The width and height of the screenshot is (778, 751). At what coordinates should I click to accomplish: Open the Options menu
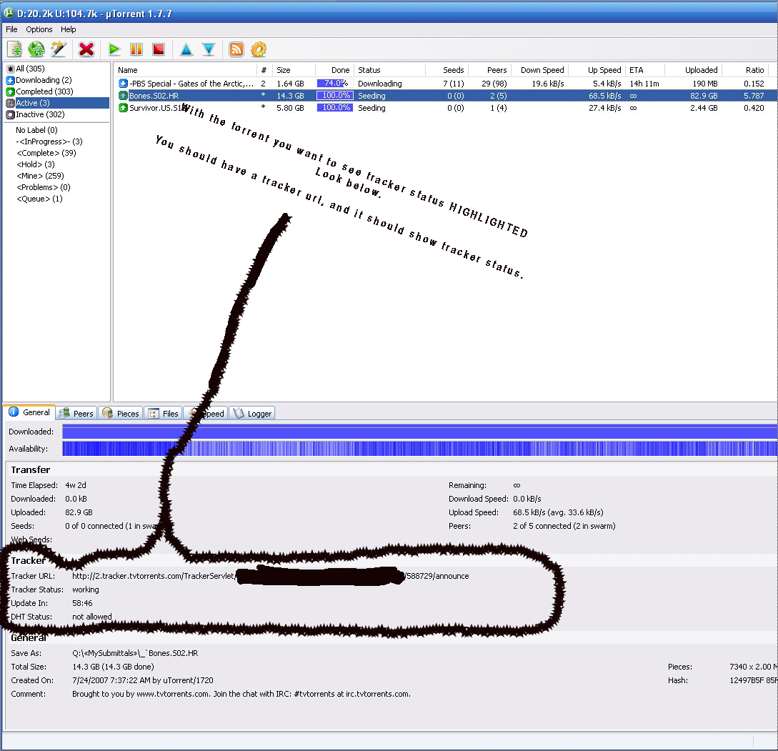click(x=39, y=29)
